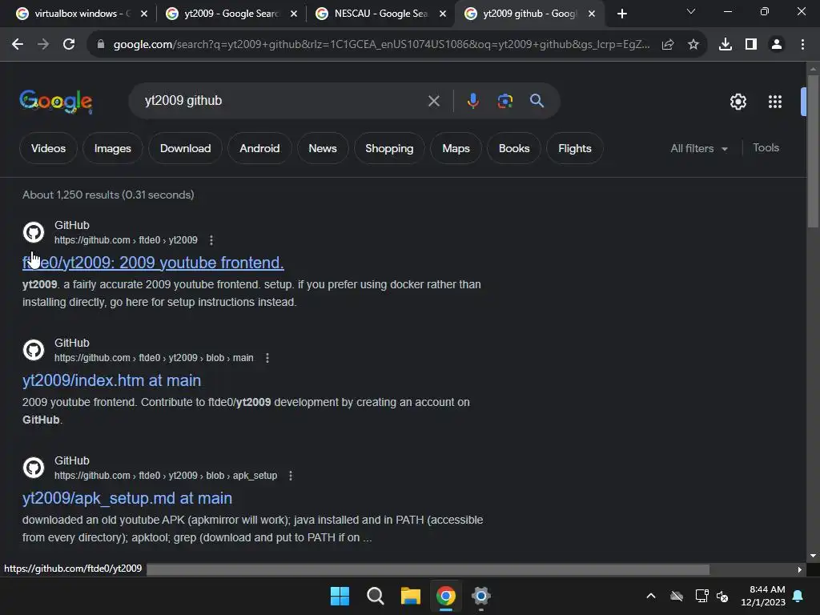Image resolution: width=820 pixels, height=615 pixels.
Task: Open ftde0/yt2009: 2009 youtube frontend link
Action: pos(153,263)
